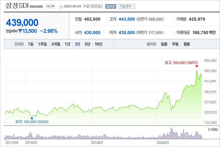Click the 상한가 588,000 text
Image resolution: width=220 pixels, height=147 pixels.
click(x=150, y=19)
